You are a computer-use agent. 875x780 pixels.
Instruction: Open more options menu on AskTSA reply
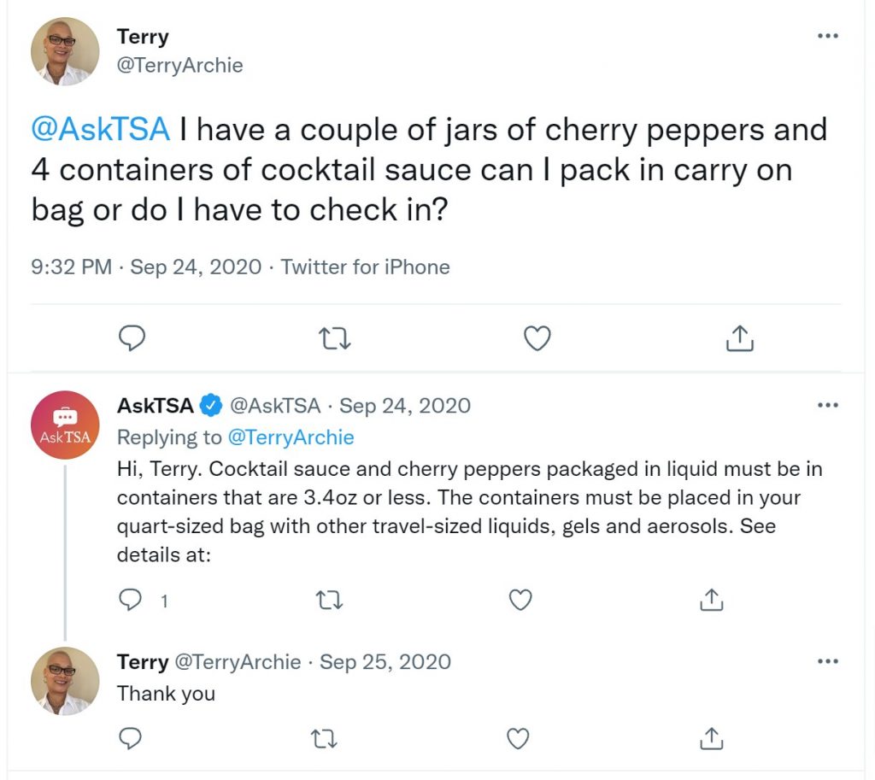point(827,405)
